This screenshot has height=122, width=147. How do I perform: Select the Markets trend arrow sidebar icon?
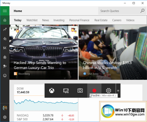tap(5, 29)
